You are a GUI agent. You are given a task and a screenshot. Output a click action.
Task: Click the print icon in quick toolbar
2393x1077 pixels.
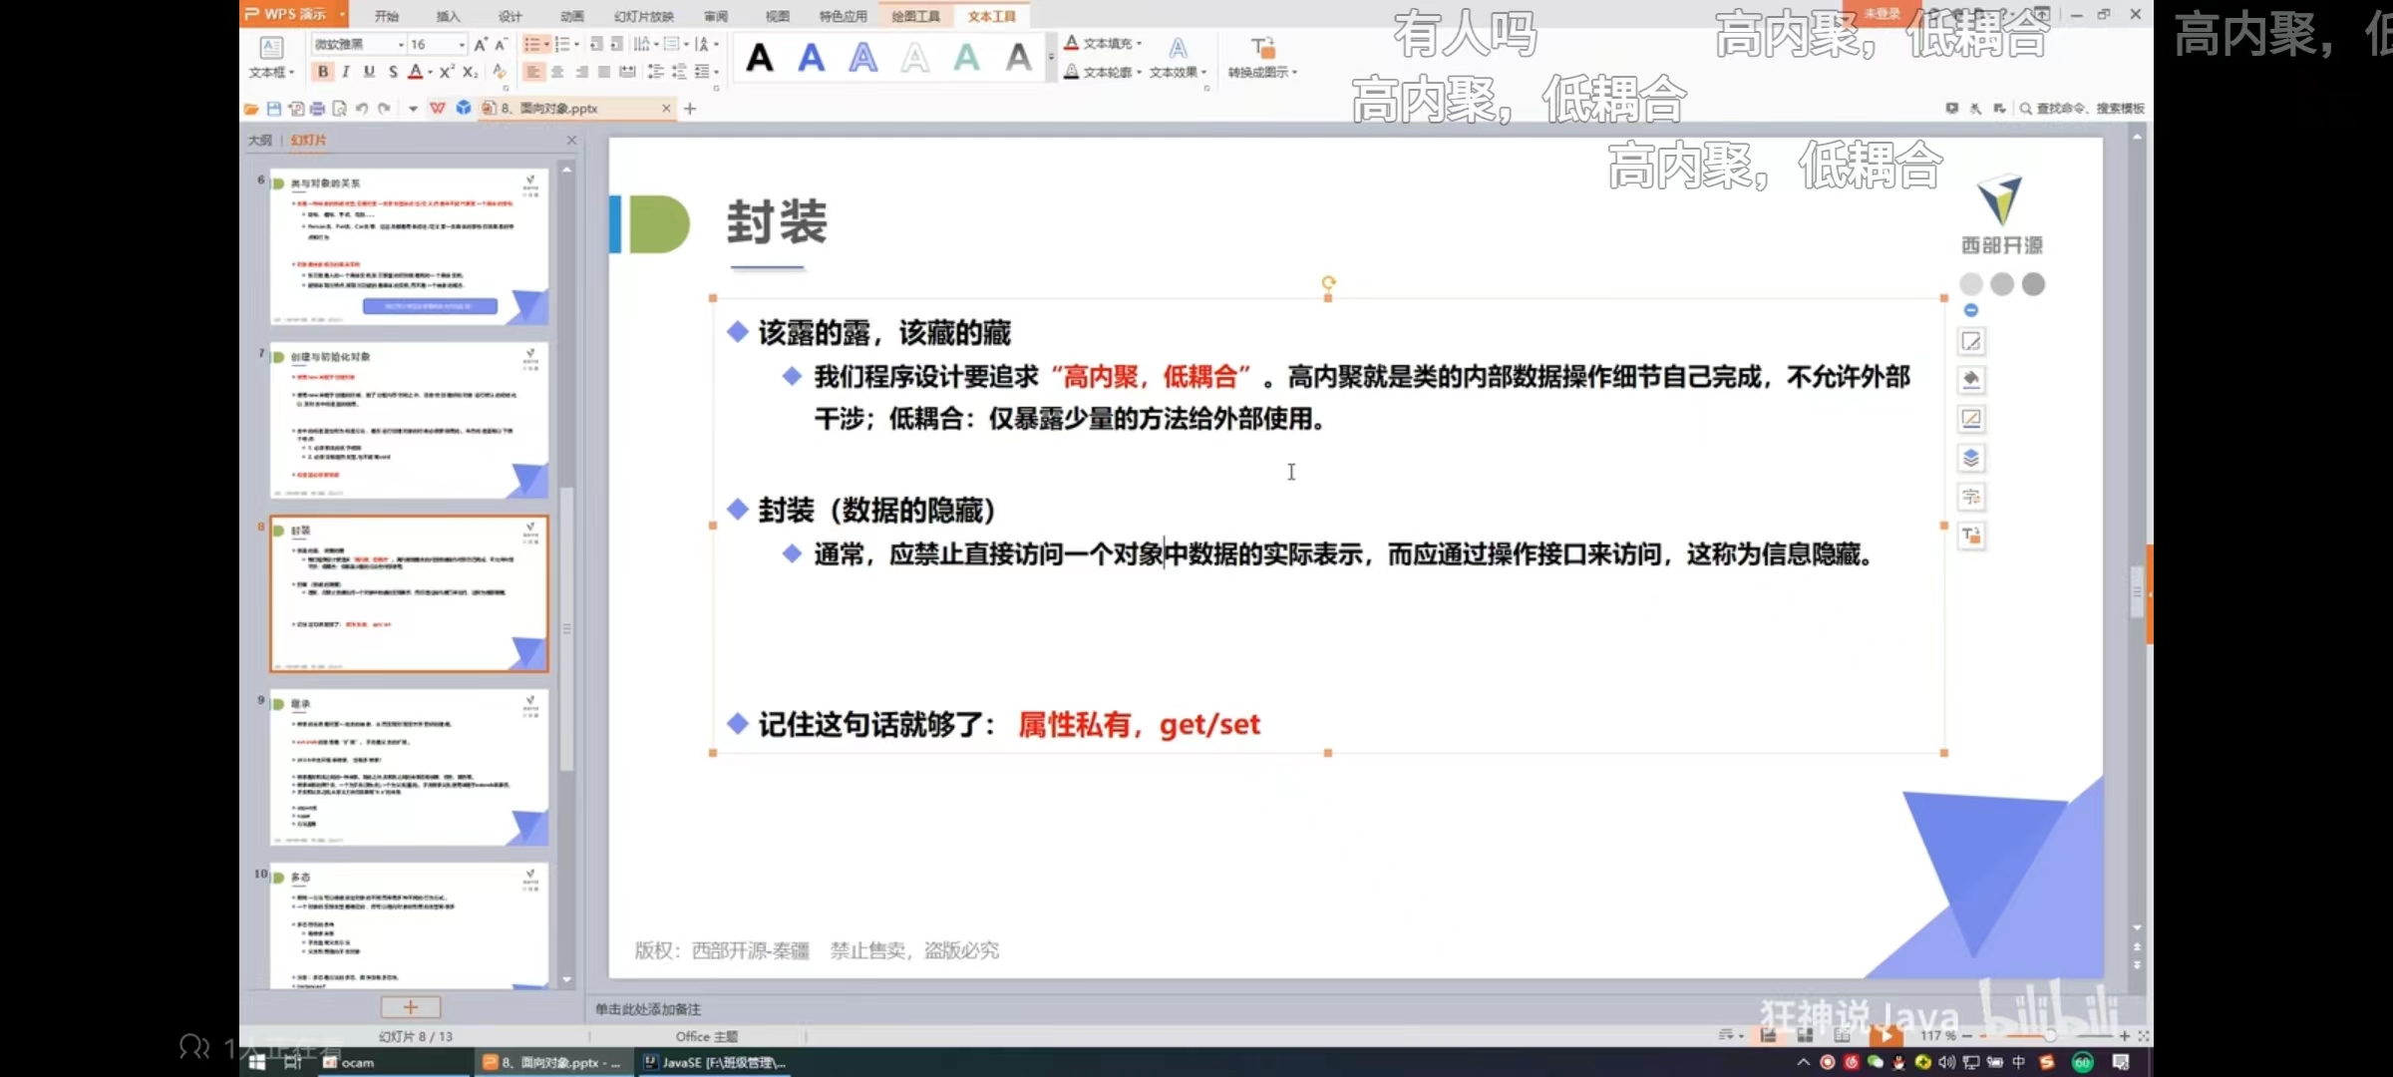(x=317, y=109)
